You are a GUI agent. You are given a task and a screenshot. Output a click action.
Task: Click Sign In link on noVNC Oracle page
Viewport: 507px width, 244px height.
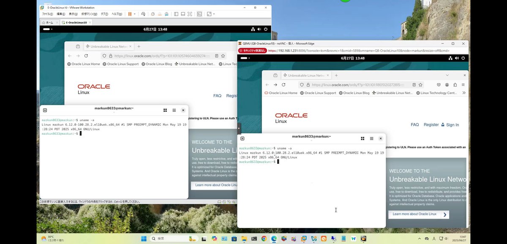450,125
